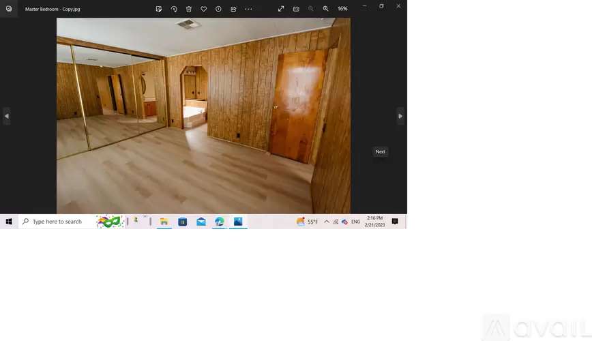This screenshot has height=341, width=592.
Task: Click the network icon in tray
Action: pyautogui.click(x=336, y=222)
